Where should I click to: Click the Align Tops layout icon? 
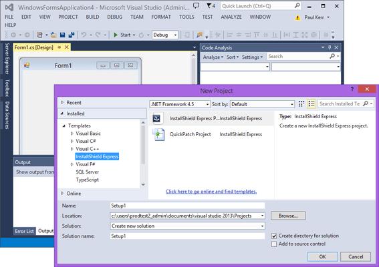coord(257,35)
